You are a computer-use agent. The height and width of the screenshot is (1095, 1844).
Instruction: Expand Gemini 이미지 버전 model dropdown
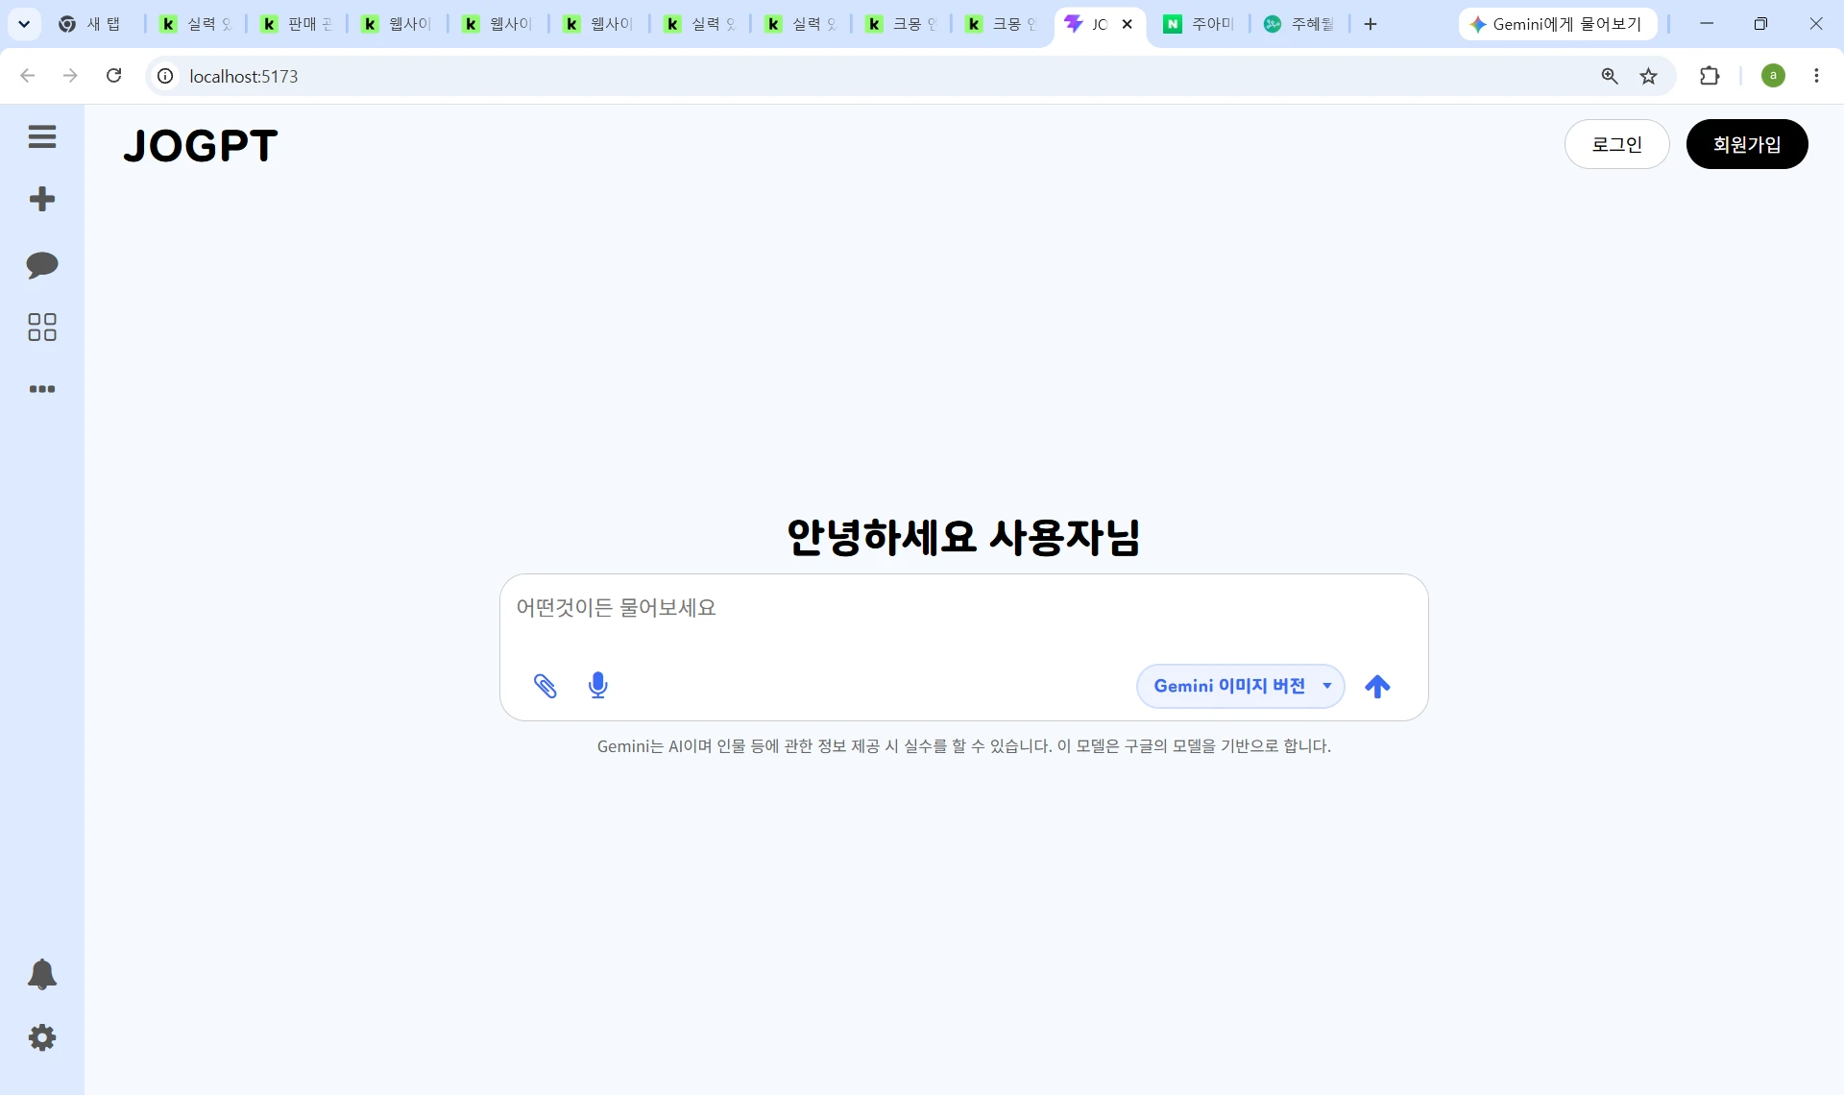tap(1240, 686)
